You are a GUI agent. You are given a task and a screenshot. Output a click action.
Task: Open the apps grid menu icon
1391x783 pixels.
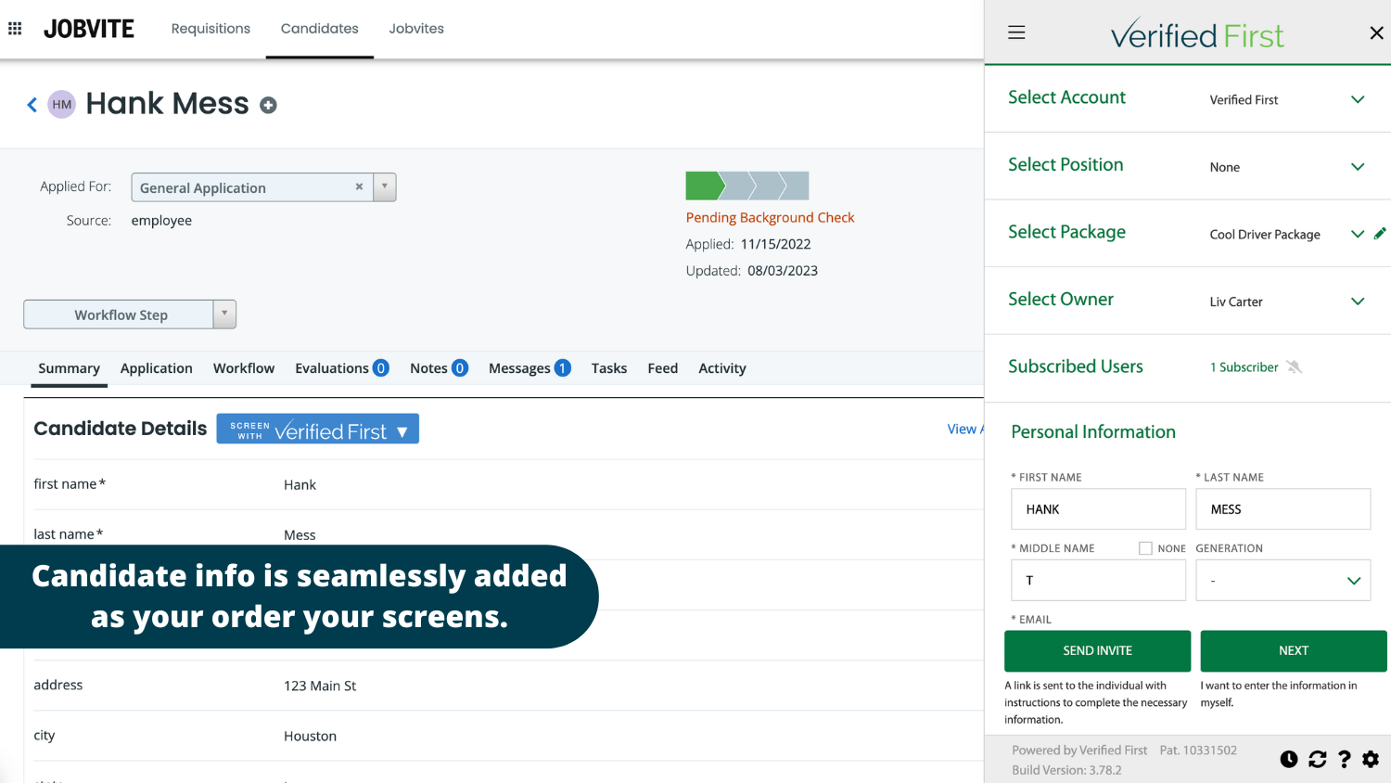pyautogui.click(x=15, y=29)
